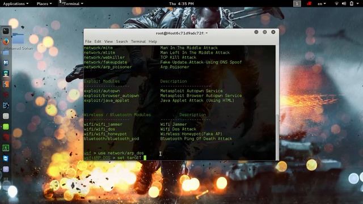Click the red recorder icon in top bar
The height and width of the screenshot is (204, 363).
click(309, 3)
